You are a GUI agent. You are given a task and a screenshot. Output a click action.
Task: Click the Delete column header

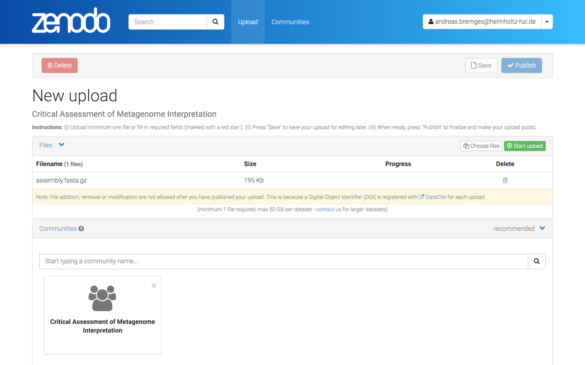point(505,164)
